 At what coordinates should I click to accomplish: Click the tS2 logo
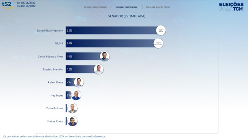tap(7, 5)
